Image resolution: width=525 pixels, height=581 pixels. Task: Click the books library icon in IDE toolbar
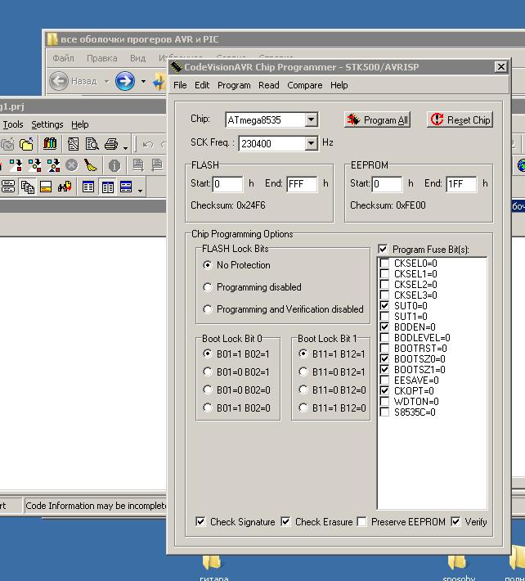[50, 144]
